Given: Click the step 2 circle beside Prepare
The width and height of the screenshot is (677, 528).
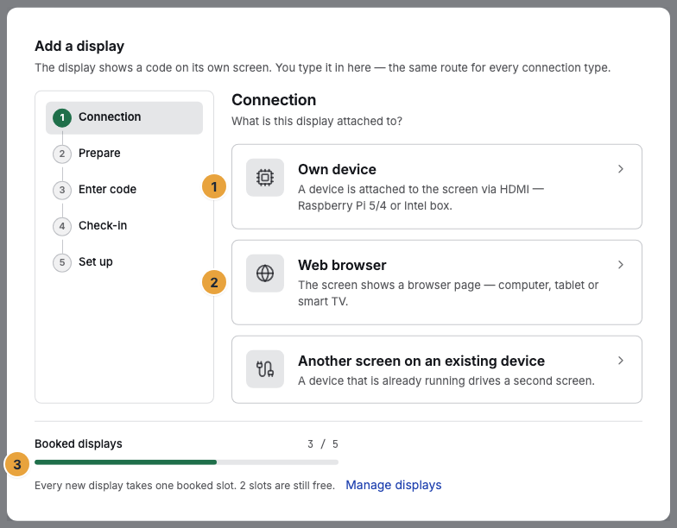Looking at the screenshot, I should point(62,154).
